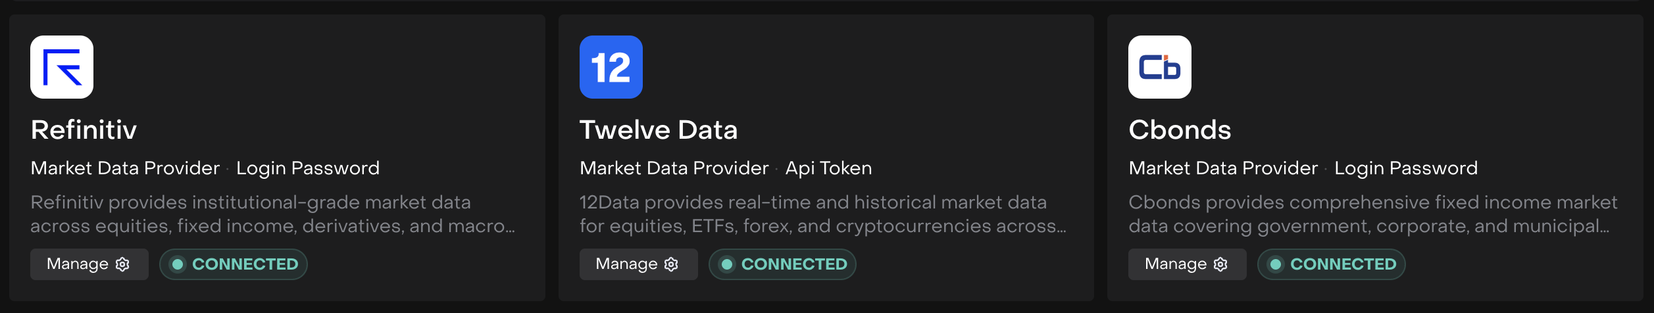
Task: Click the green status dot for Cbonds
Action: (x=1276, y=264)
